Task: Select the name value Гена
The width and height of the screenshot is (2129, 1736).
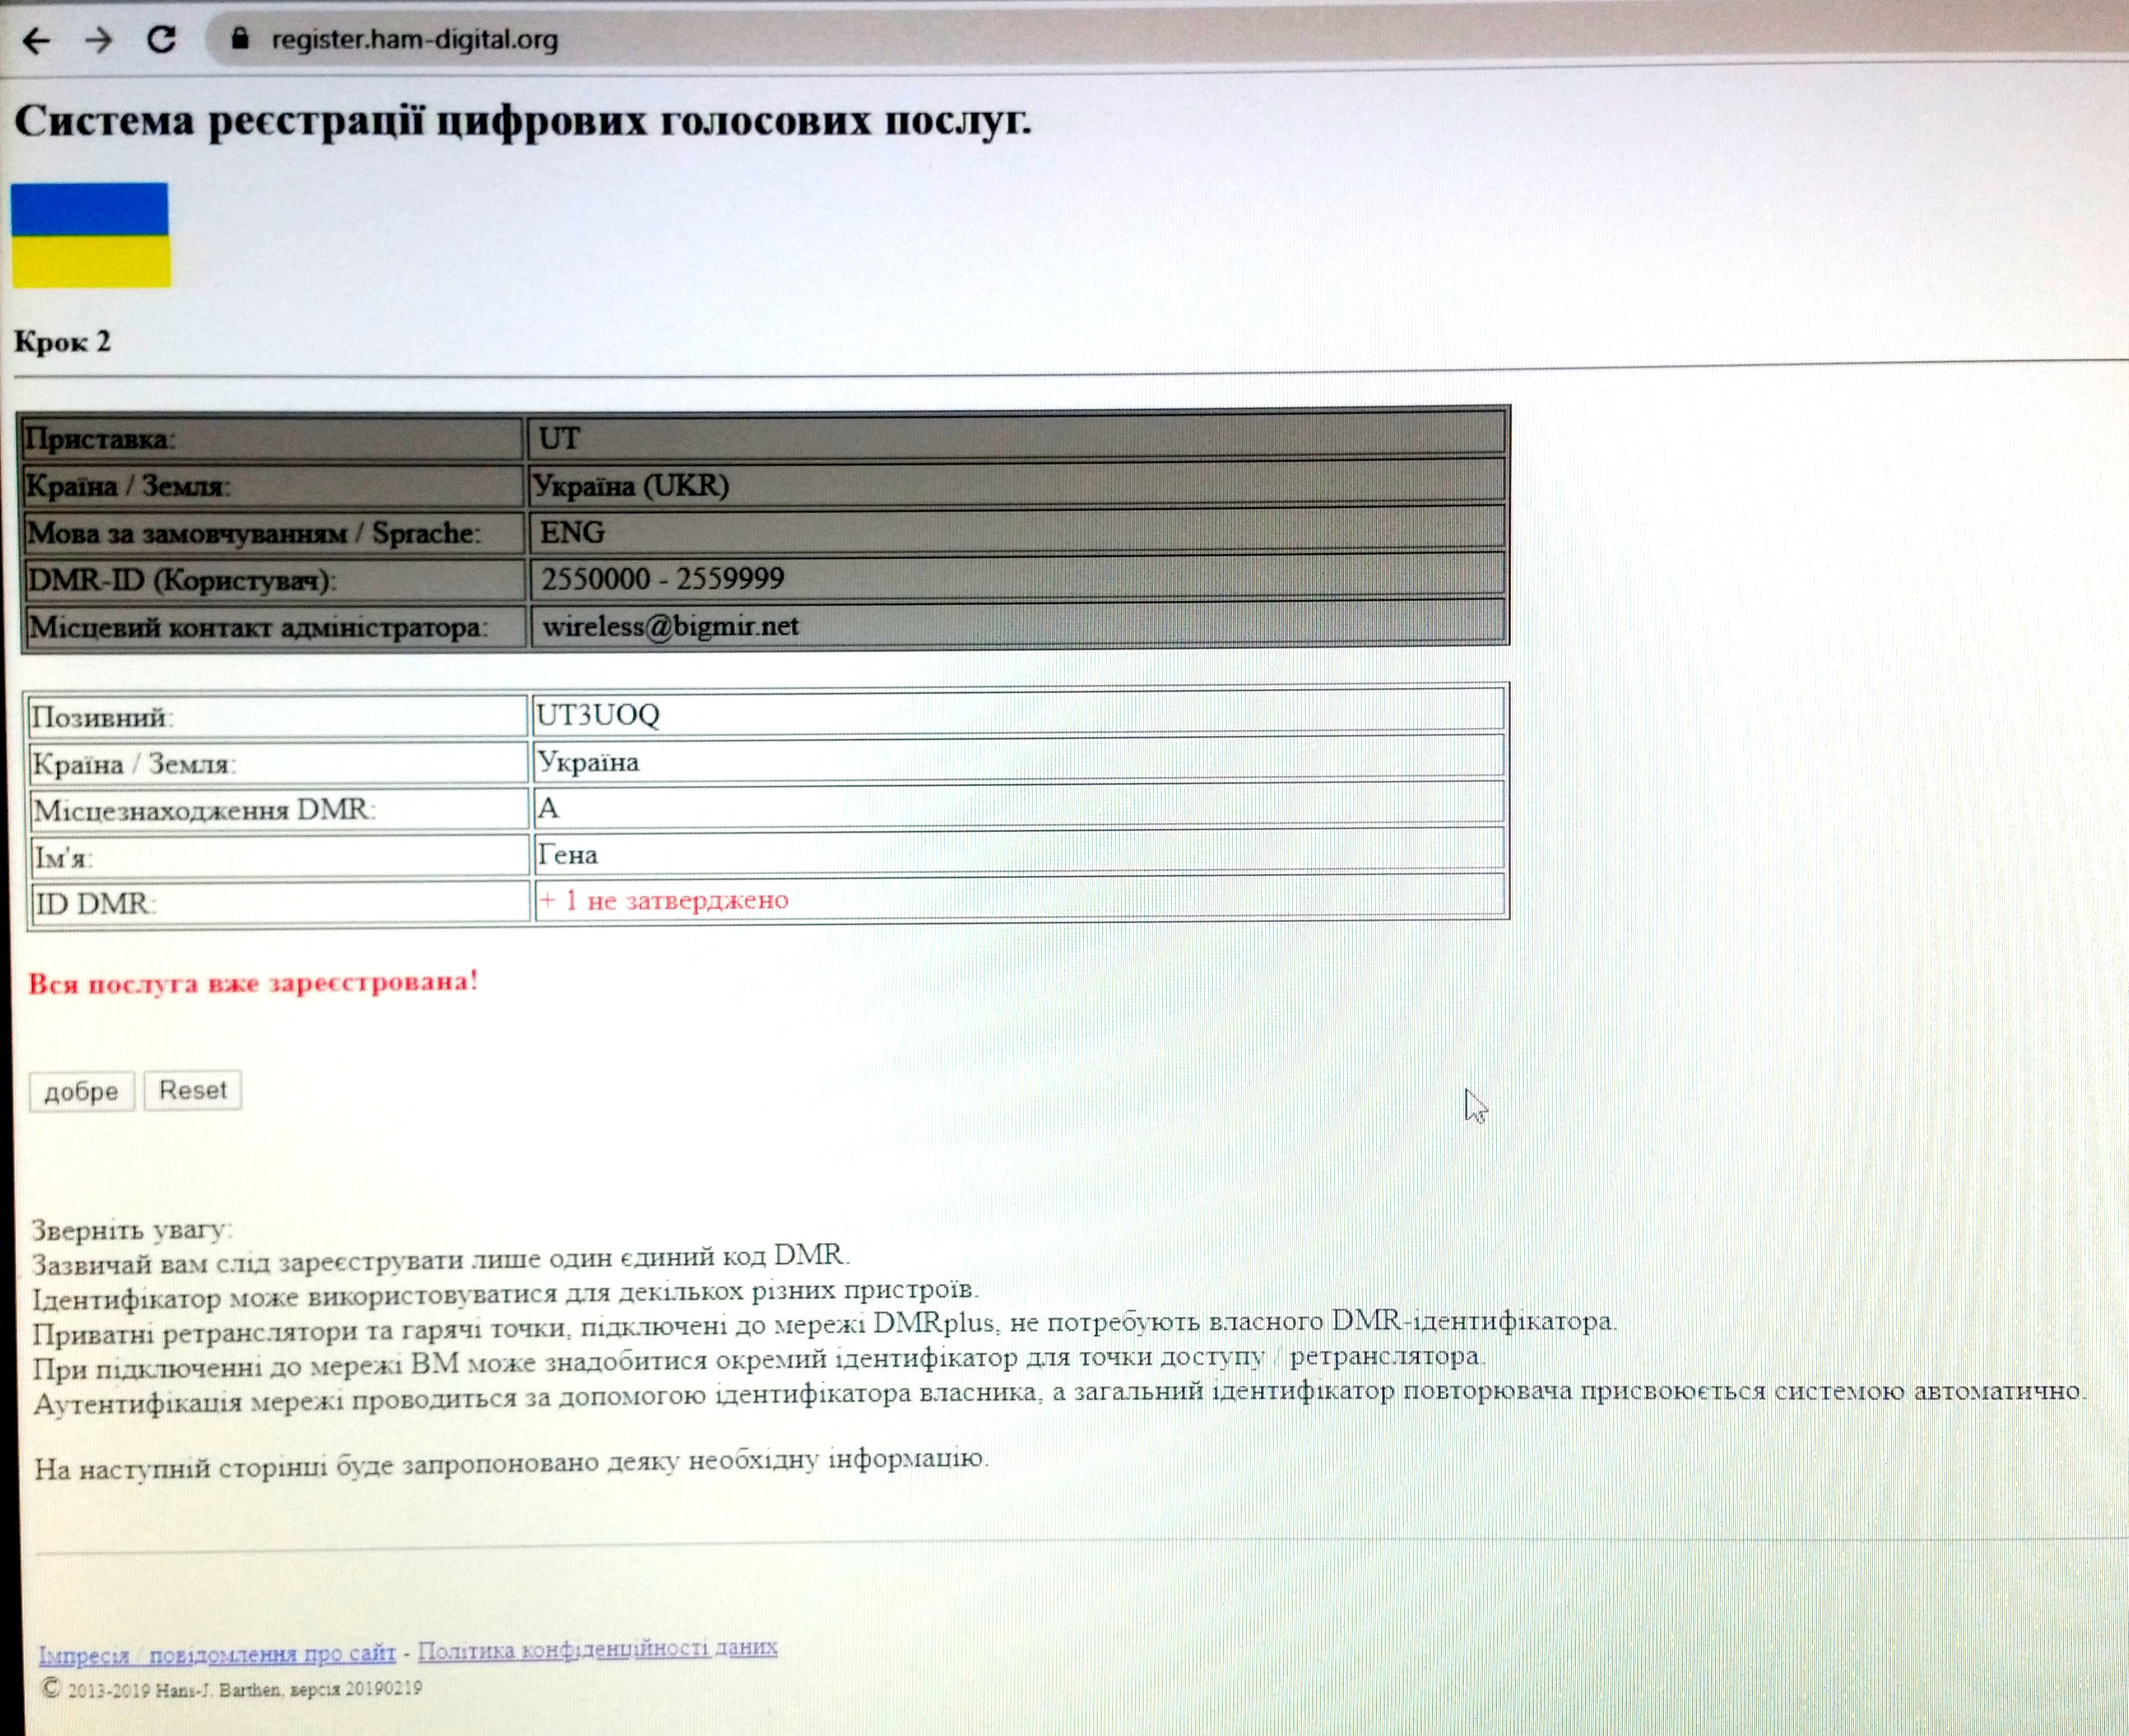Action: (x=567, y=854)
